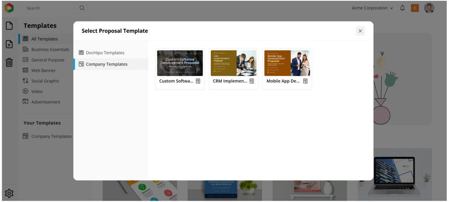Click the template icon beside CRM Implementation
This screenshot has width=449, height=202.
pos(252,81)
